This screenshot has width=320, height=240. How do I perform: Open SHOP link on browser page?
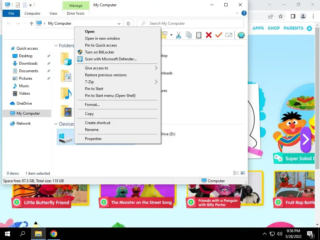274,28
